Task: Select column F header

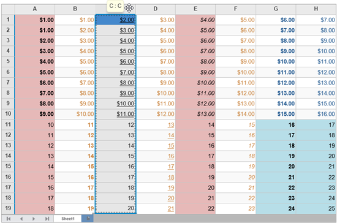Action: [236, 9]
